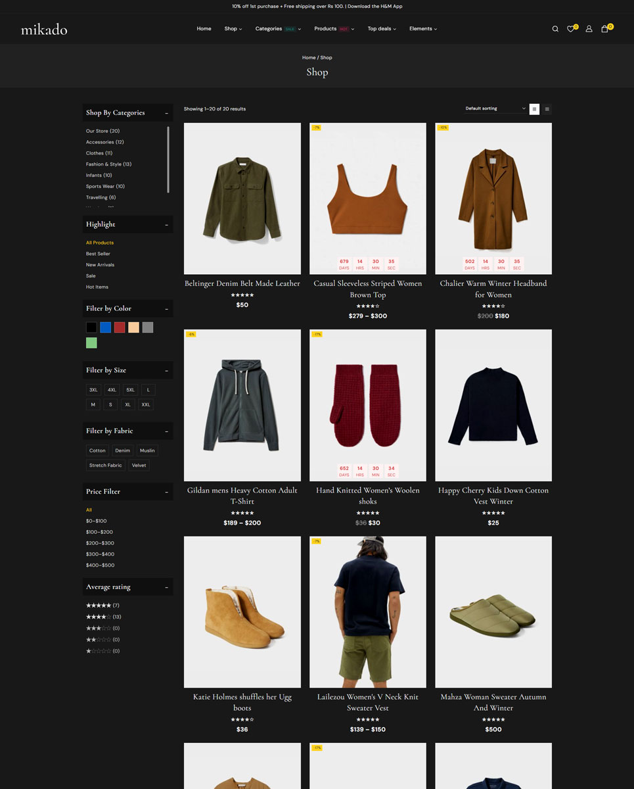
Task: Collapse the Shop By Categories section
Action: coord(166,113)
